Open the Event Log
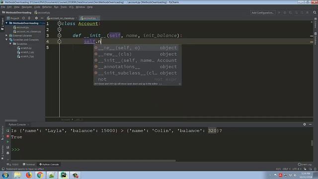 click(305, 165)
